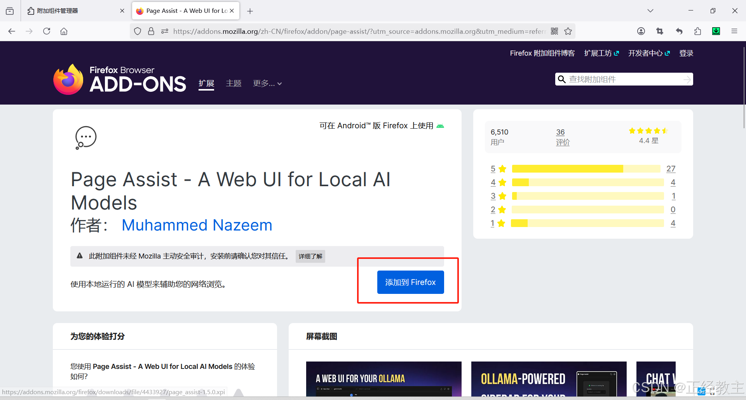The image size is (746, 400).
Task: Click the browser forward arrow
Action: pos(29,31)
